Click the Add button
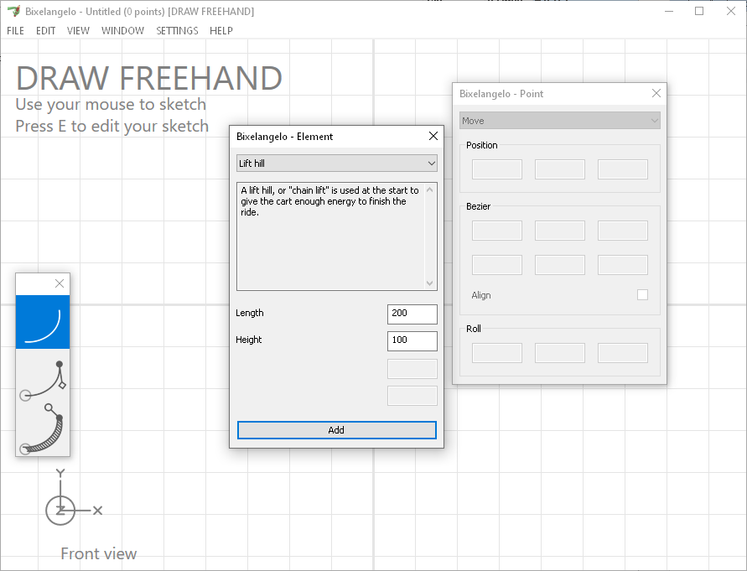 pyautogui.click(x=337, y=430)
